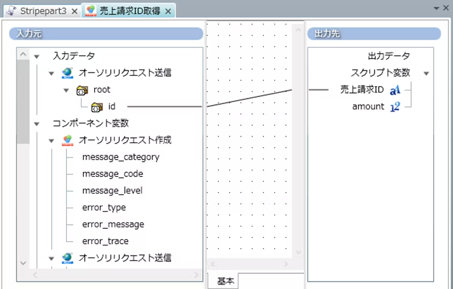Close the 売上請求ID取得 tab

(168, 11)
